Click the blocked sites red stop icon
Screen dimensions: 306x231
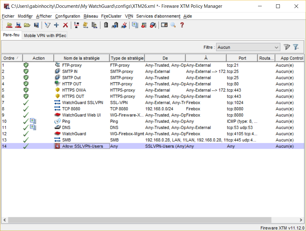[144, 25]
